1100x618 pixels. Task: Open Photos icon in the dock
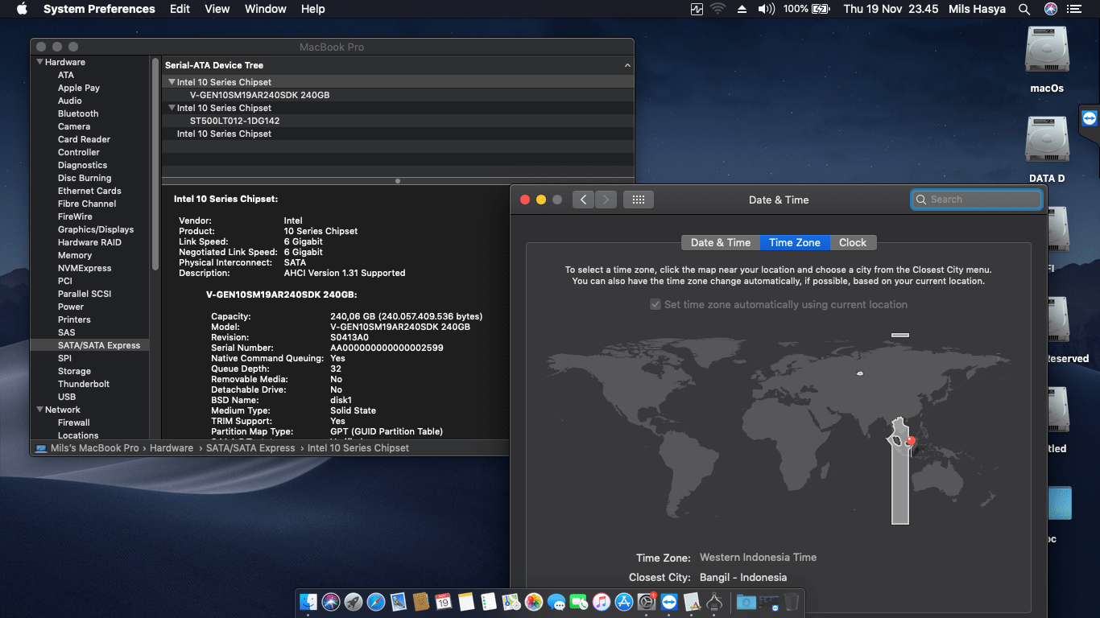[x=534, y=601]
